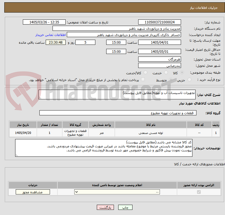
Task: Open the supplier license status dropdown
Action: point(117,192)
